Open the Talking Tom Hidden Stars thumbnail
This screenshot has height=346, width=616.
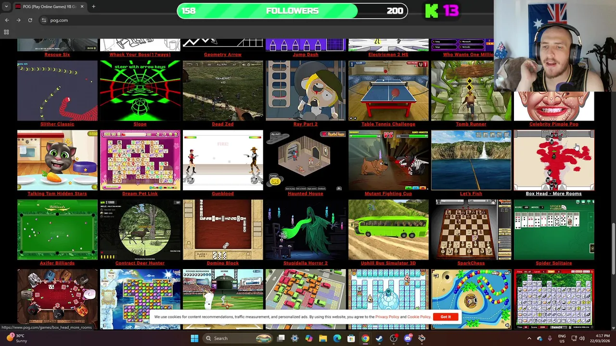tap(57, 160)
